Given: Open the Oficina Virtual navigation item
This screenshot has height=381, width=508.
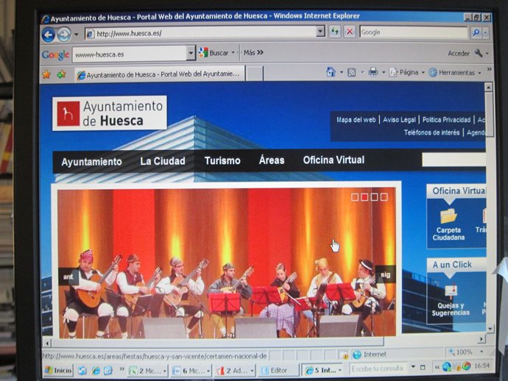Looking at the screenshot, I should (x=334, y=160).
